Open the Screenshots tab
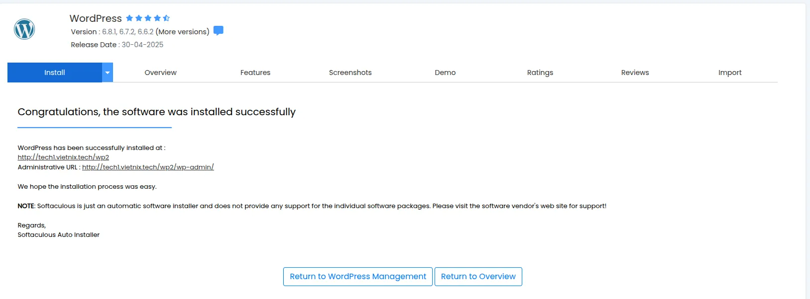This screenshot has height=299, width=810. click(x=350, y=73)
